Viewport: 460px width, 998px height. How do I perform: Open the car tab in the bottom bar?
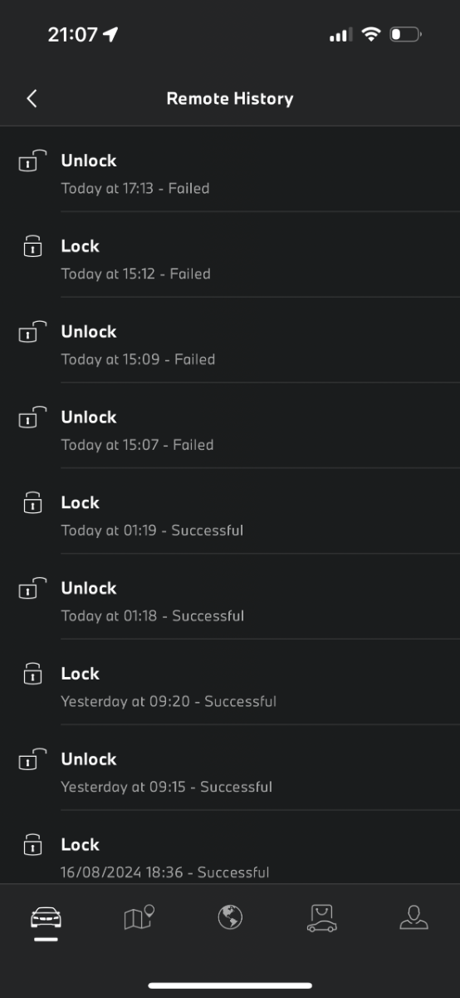pyautogui.click(x=46, y=918)
